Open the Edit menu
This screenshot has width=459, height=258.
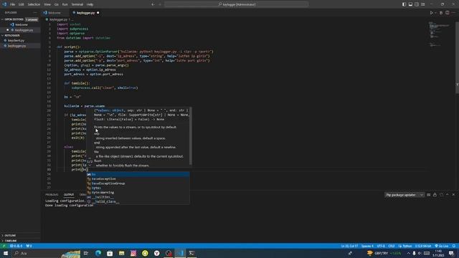point(21,4)
